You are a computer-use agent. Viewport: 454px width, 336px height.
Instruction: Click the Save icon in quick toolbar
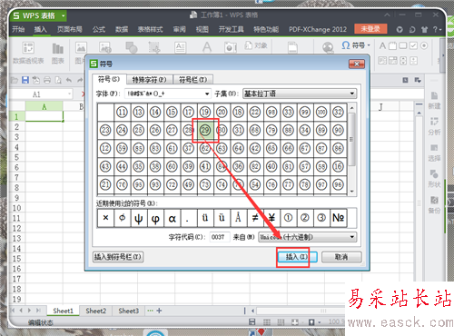point(25,80)
